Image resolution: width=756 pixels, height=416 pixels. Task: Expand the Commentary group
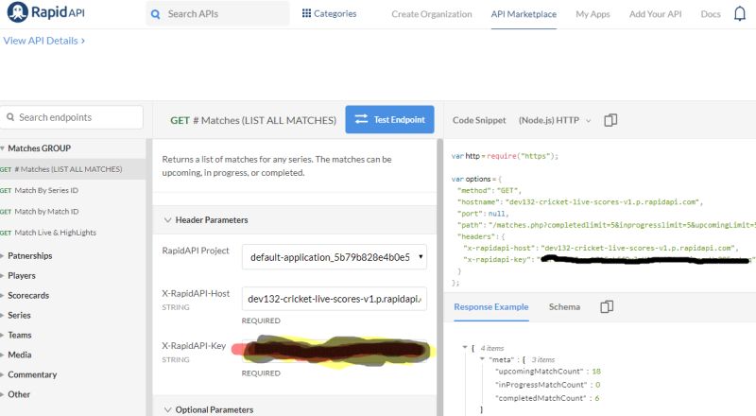pos(3,374)
